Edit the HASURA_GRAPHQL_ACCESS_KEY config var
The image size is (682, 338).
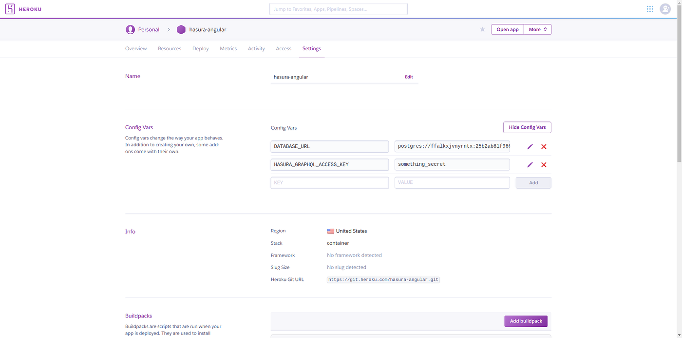(530, 164)
